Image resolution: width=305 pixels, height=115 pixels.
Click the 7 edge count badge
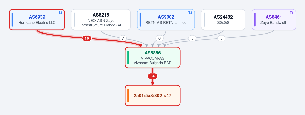coord(123,38)
